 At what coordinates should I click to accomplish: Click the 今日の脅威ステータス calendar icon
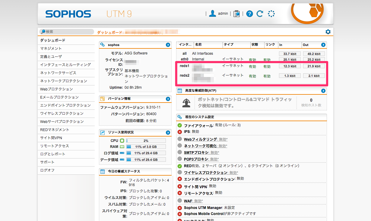pos(103,171)
